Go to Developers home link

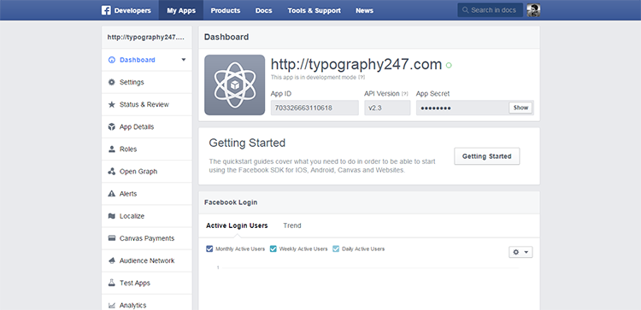point(126,10)
